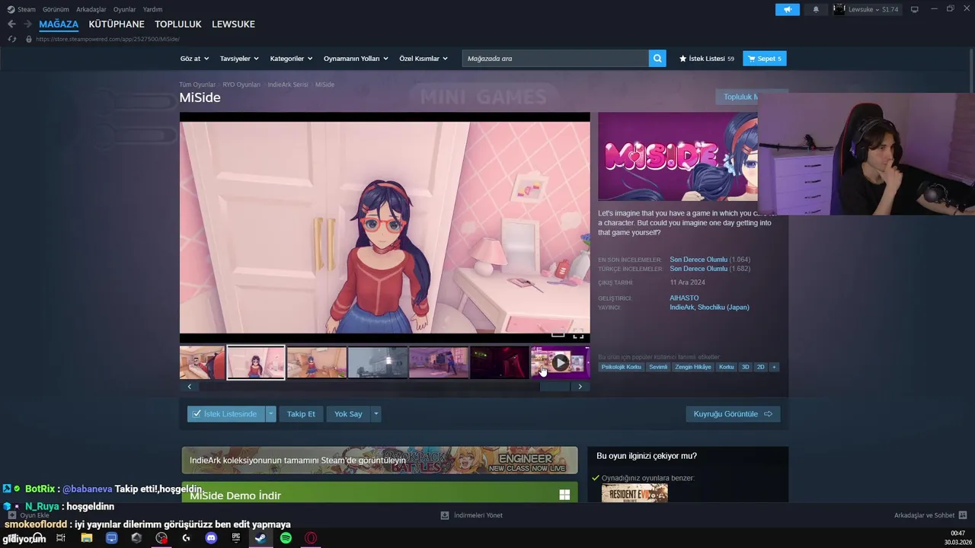Open the AIHASTO developer link

(684, 298)
